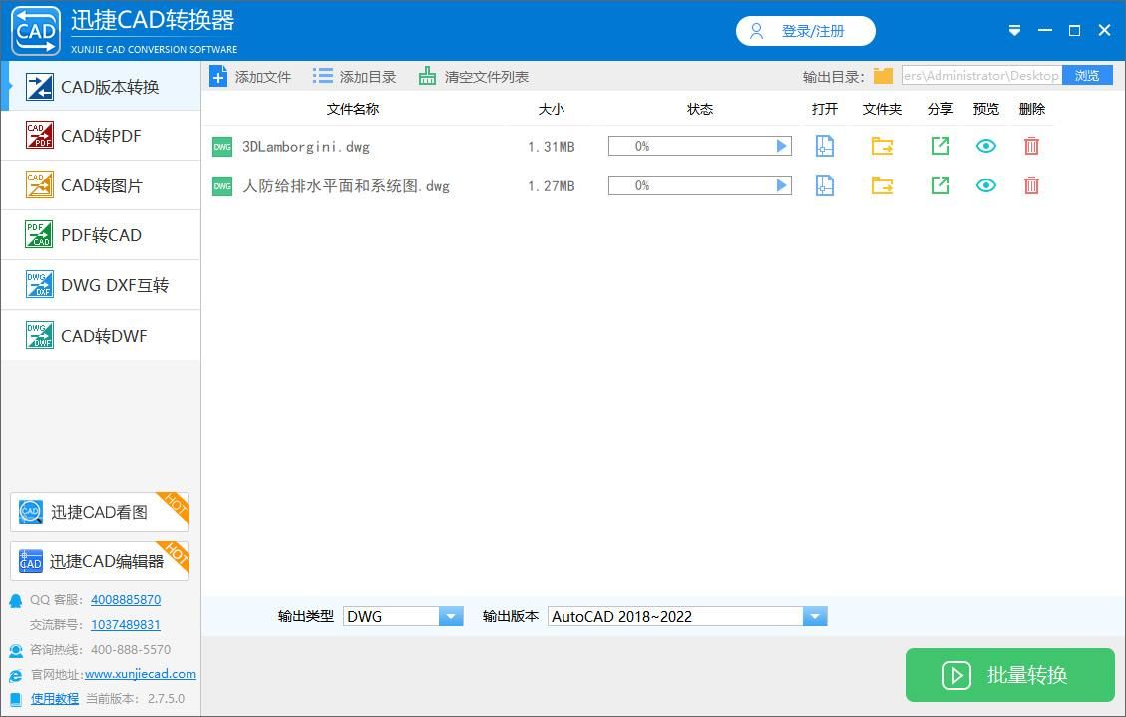Screen dimensions: 1126x717
Task: Toggle preview for 人防给排水平面和系统图.dwg
Action: pos(985,185)
